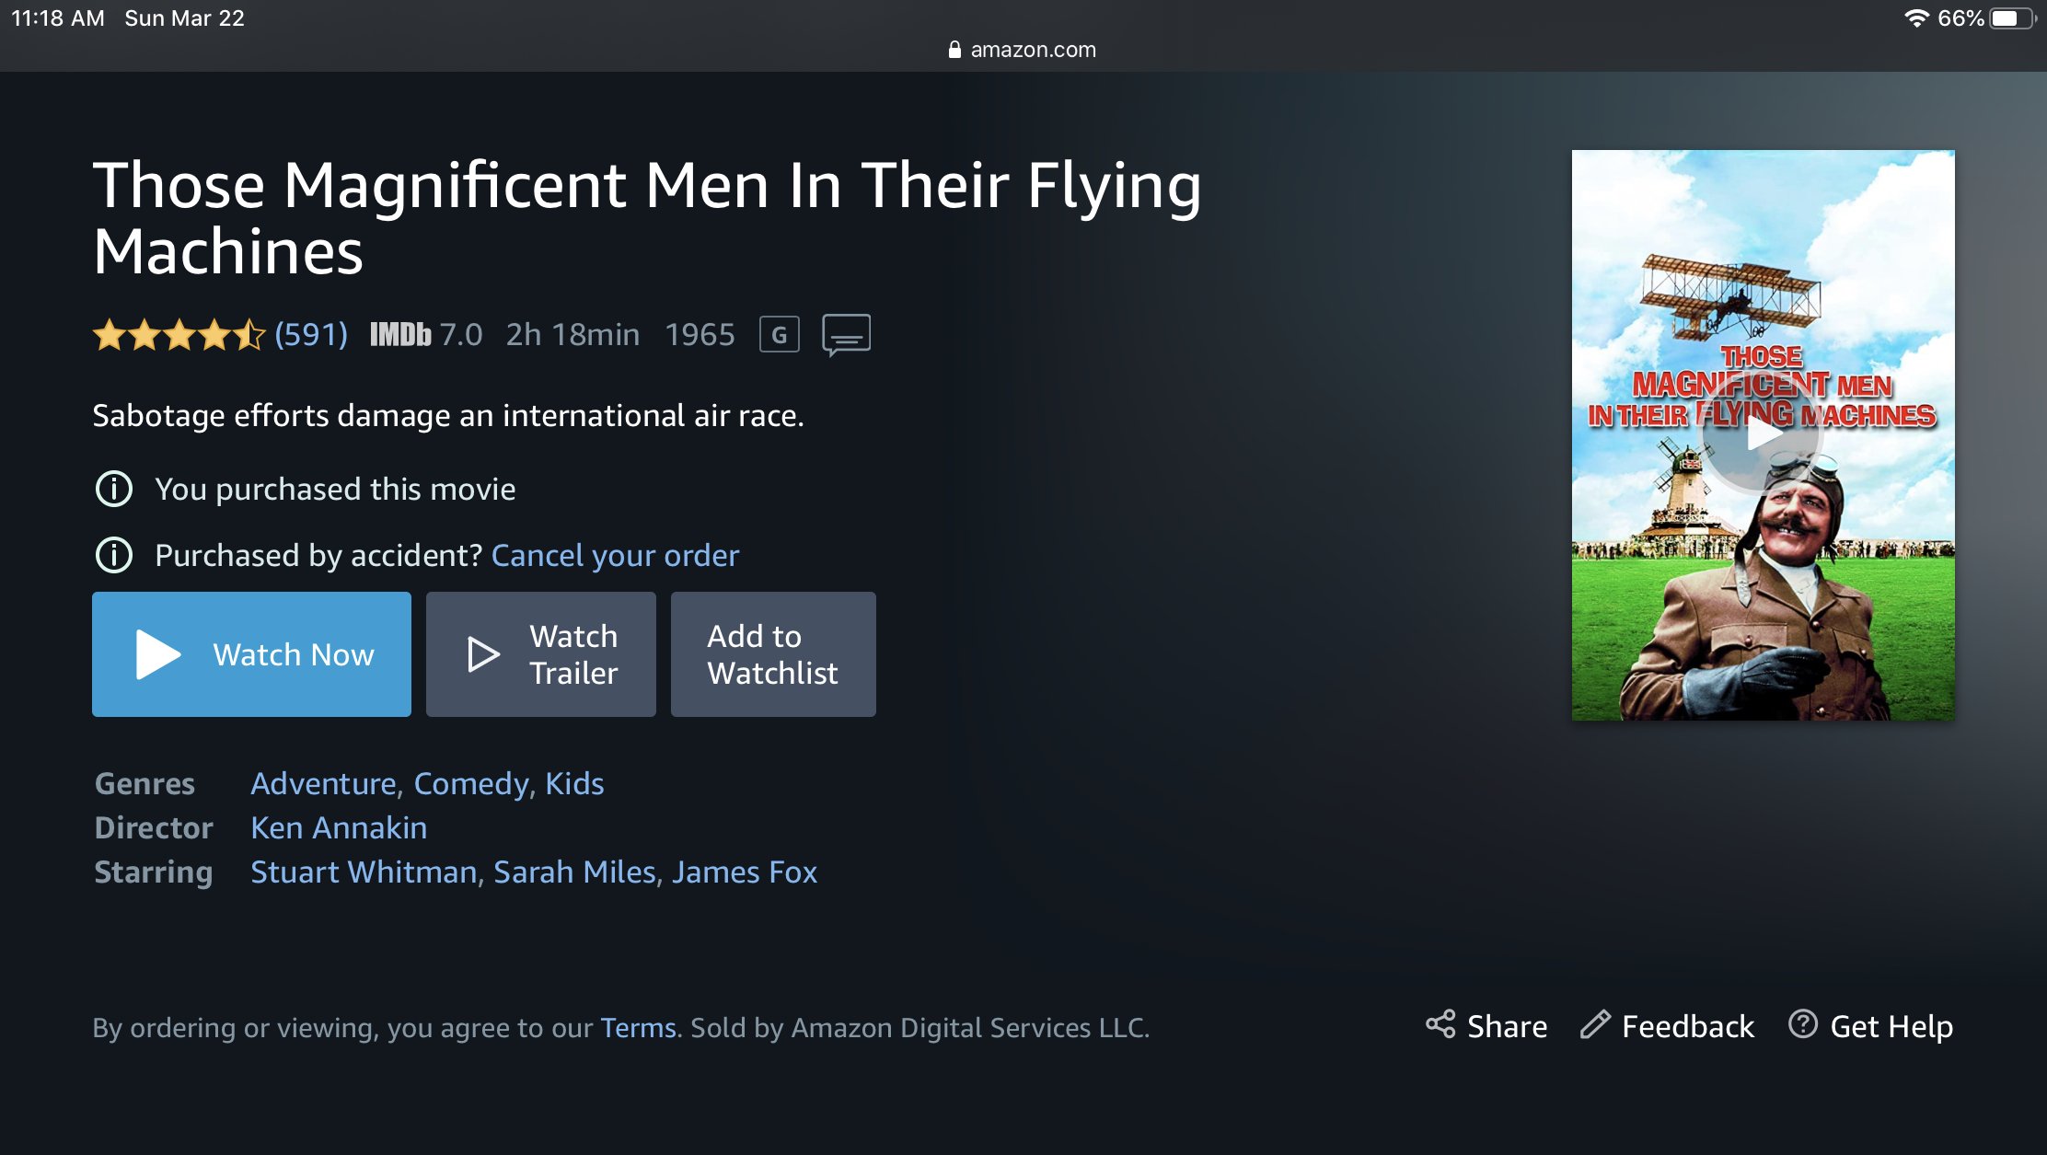Open director Ken Annakin's page

tap(339, 827)
